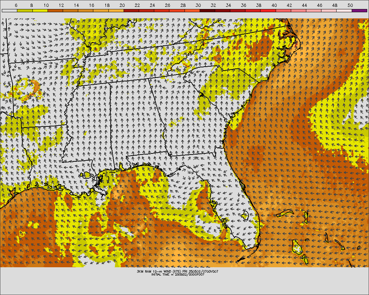Click the legend label '34'
The image size is (369, 295).
click(x=228, y=5)
